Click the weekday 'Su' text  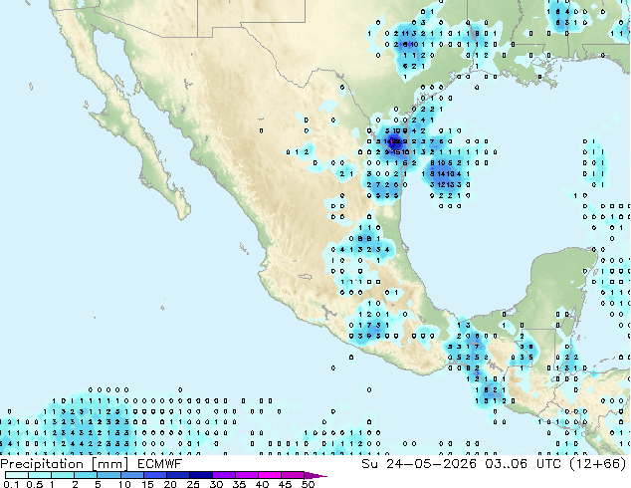click(369, 464)
